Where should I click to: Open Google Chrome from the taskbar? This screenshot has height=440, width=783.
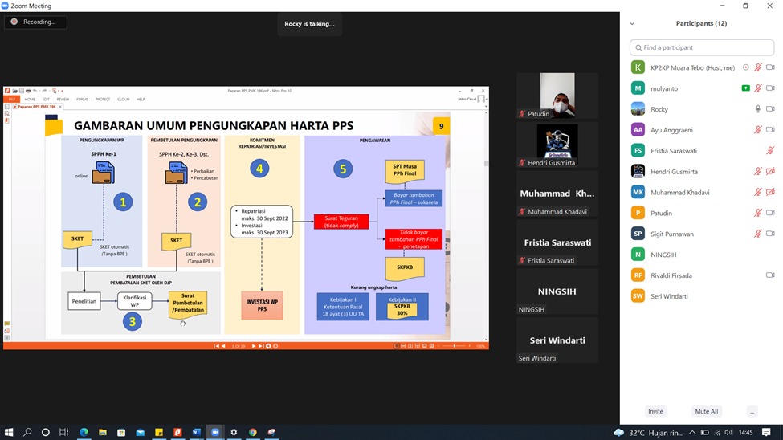[252, 432]
